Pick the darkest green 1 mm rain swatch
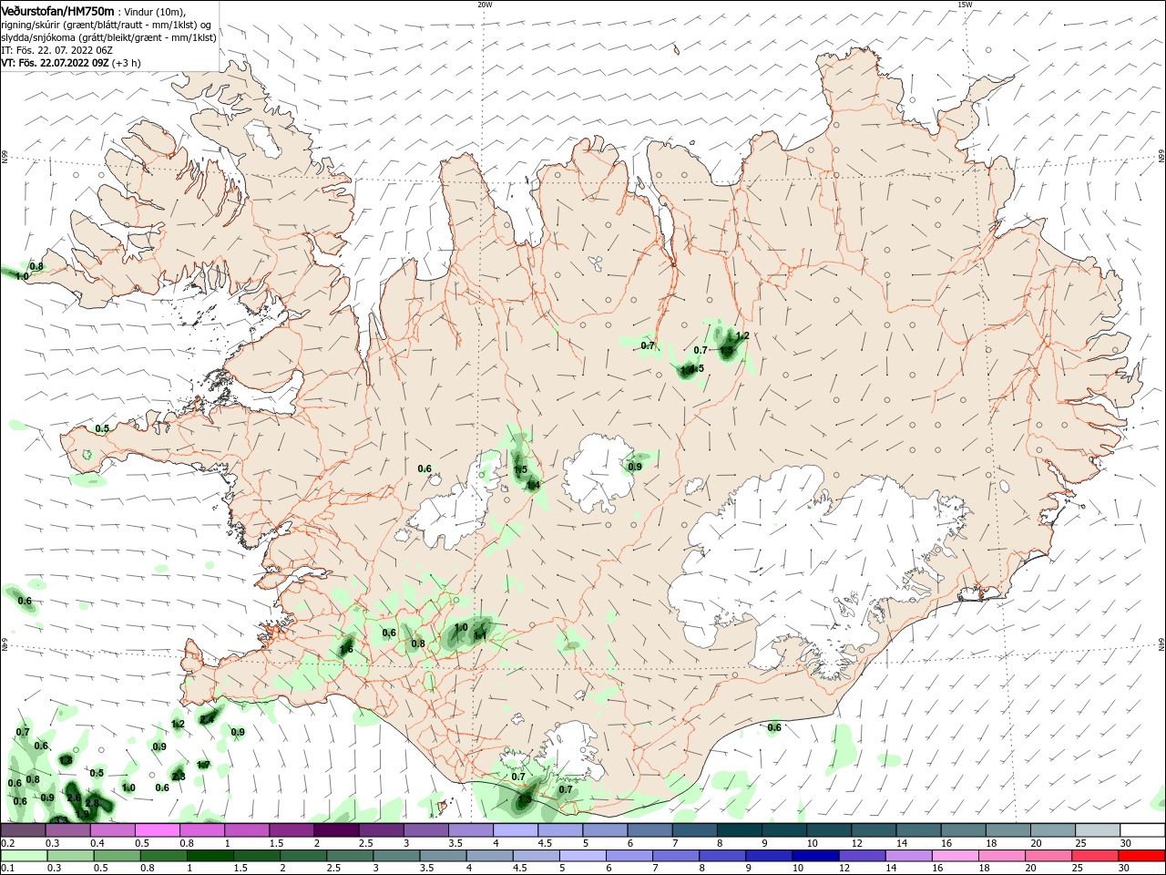Image resolution: width=1166 pixels, height=875 pixels. (210, 856)
